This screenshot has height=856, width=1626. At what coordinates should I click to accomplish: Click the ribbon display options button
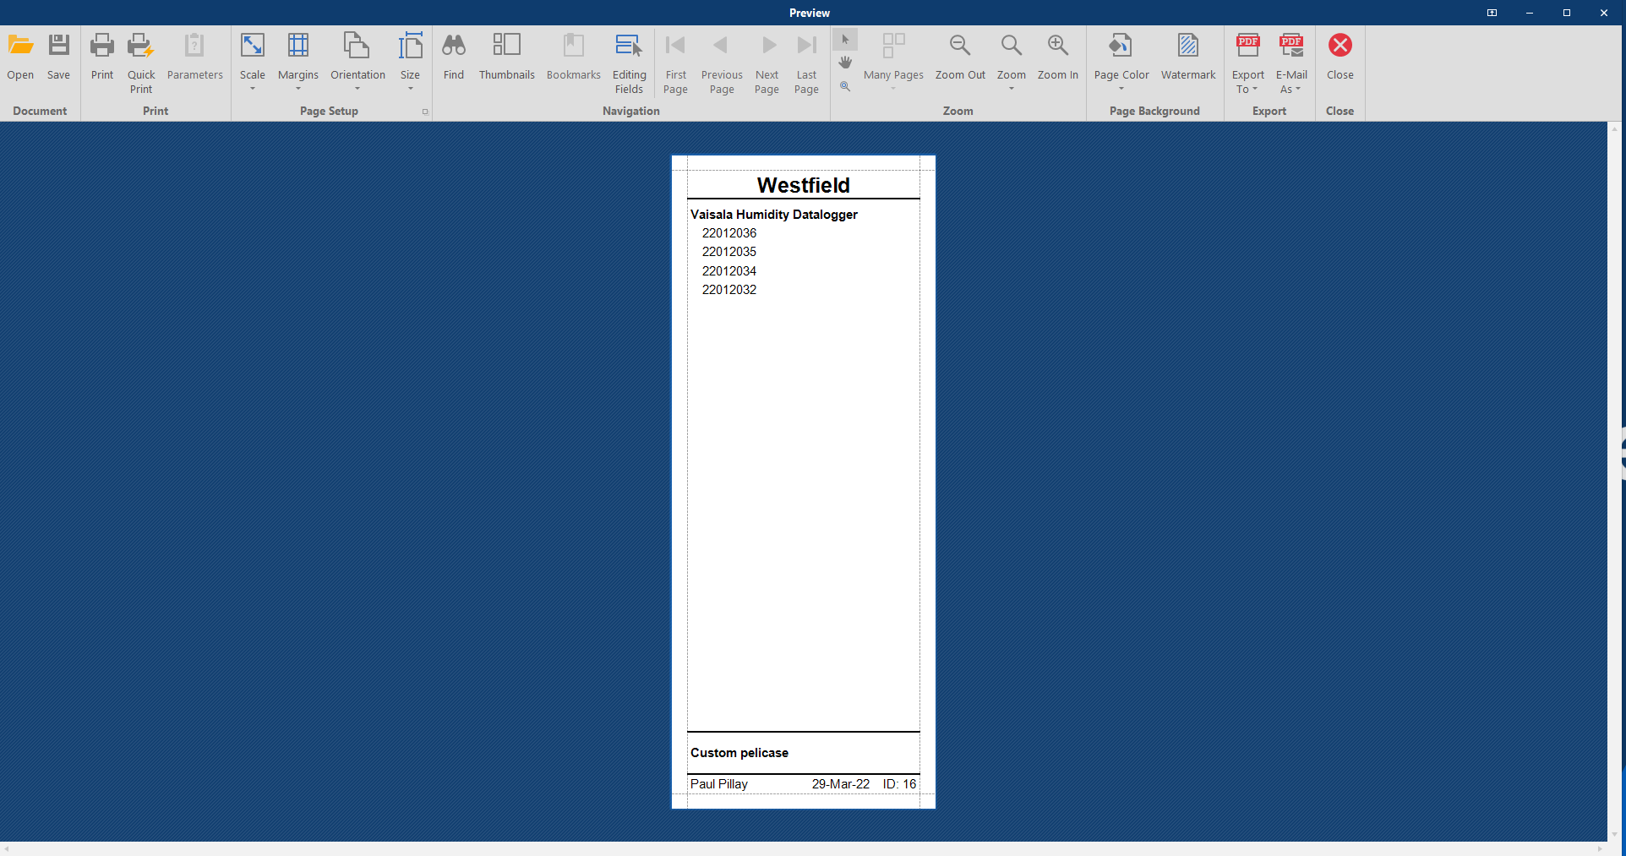[1492, 13]
